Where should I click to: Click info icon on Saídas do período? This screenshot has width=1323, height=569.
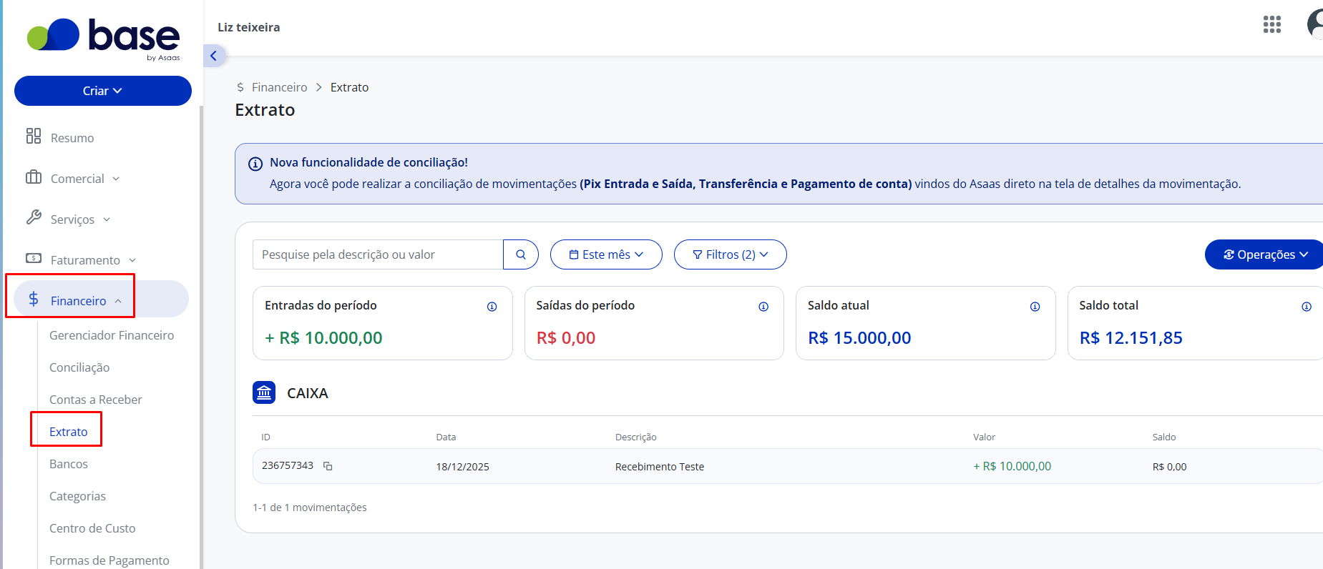tap(763, 307)
